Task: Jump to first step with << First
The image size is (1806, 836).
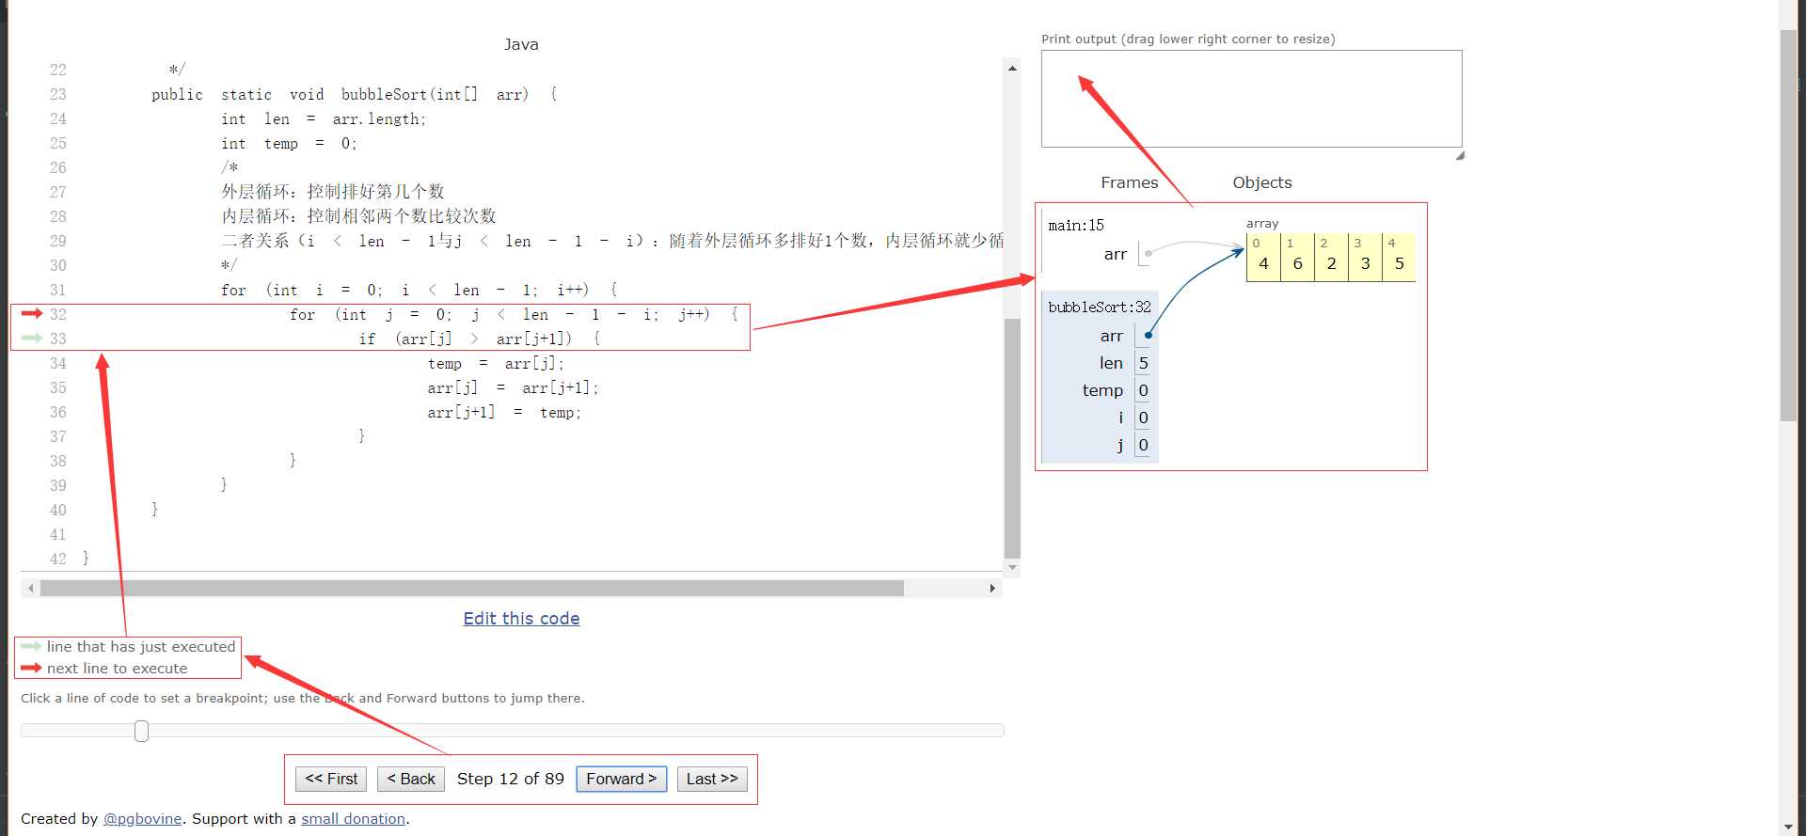Action: 331,779
